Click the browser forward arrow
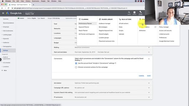 tap(5, 8)
